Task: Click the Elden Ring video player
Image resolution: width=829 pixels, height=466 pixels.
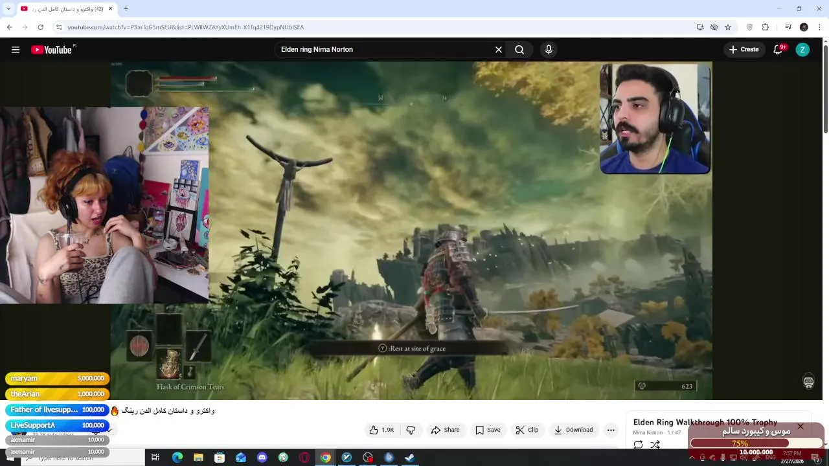Action: pos(411,230)
